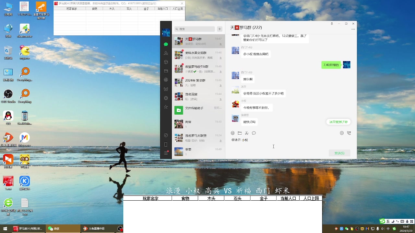Viewport: 415px width, 233px height.
Task: Switch to 微信 taskbar button
Action: pos(63,229)
